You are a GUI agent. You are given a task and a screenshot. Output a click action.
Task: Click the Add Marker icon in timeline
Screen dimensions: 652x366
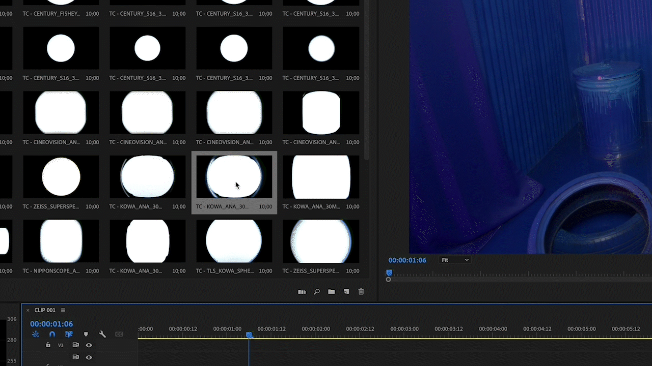coord(86,334)
